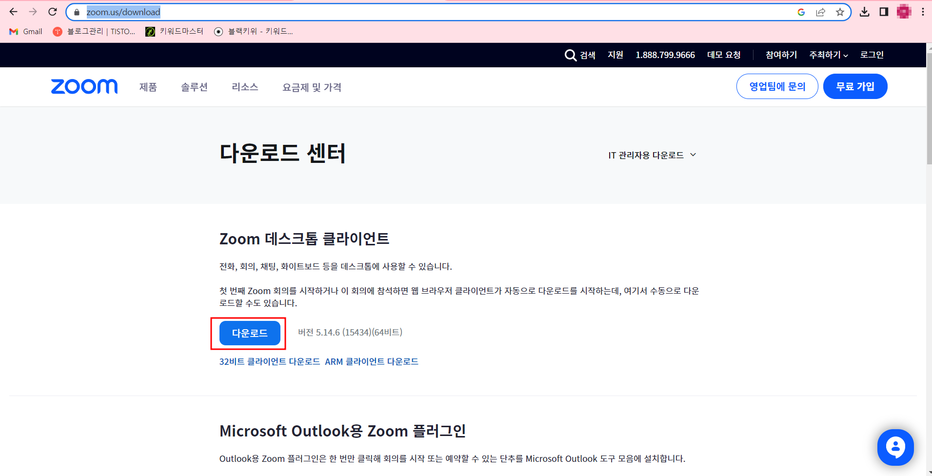Click the Chrome profile avatar
Image resolution: width=932 pixels, height=476 pixels.
[x=904, y=12]
